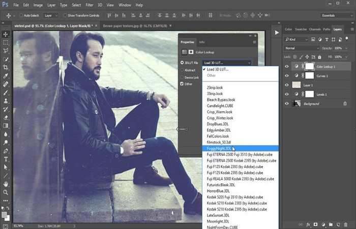Enable Show Transform Controls checkbox
Viewport: 356px width, 229px height.
pyautogui.click(x=65, y=15)
